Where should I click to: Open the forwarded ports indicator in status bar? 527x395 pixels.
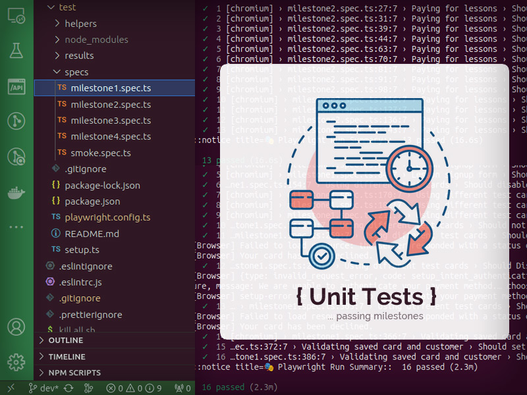pos(182,388)
